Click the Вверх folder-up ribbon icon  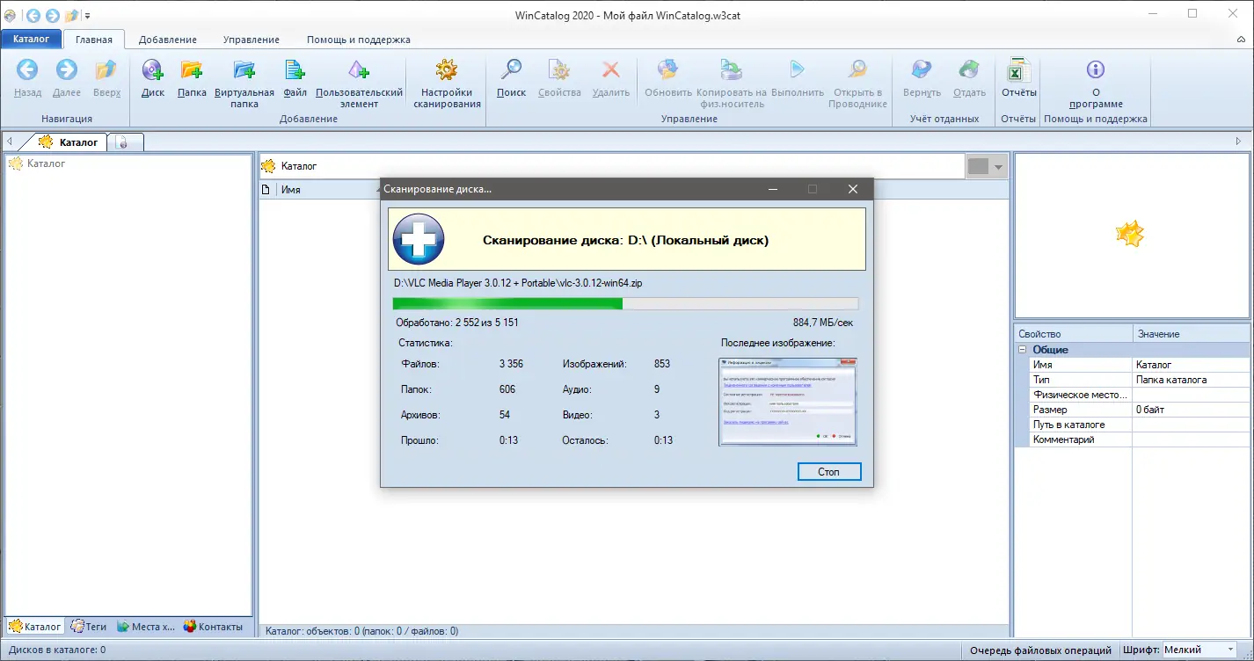pyautogui.click(x=106, y=70)
